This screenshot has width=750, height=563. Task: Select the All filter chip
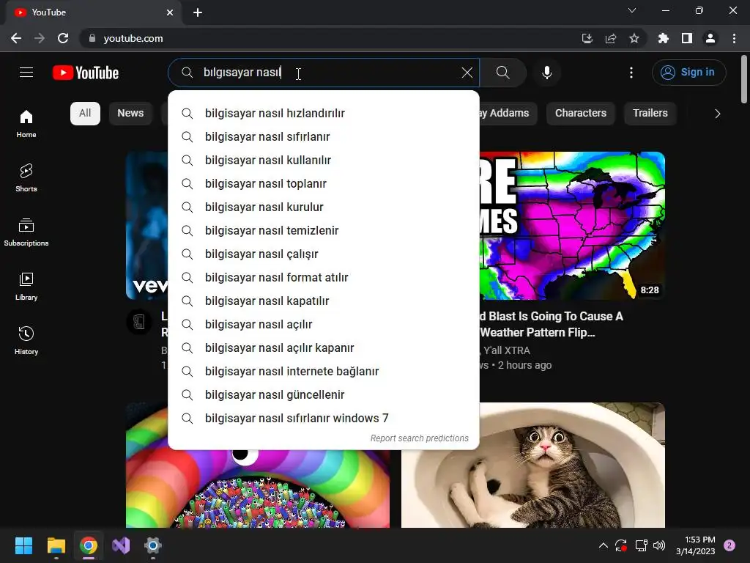pyautogui.click(x=85, y=114)
